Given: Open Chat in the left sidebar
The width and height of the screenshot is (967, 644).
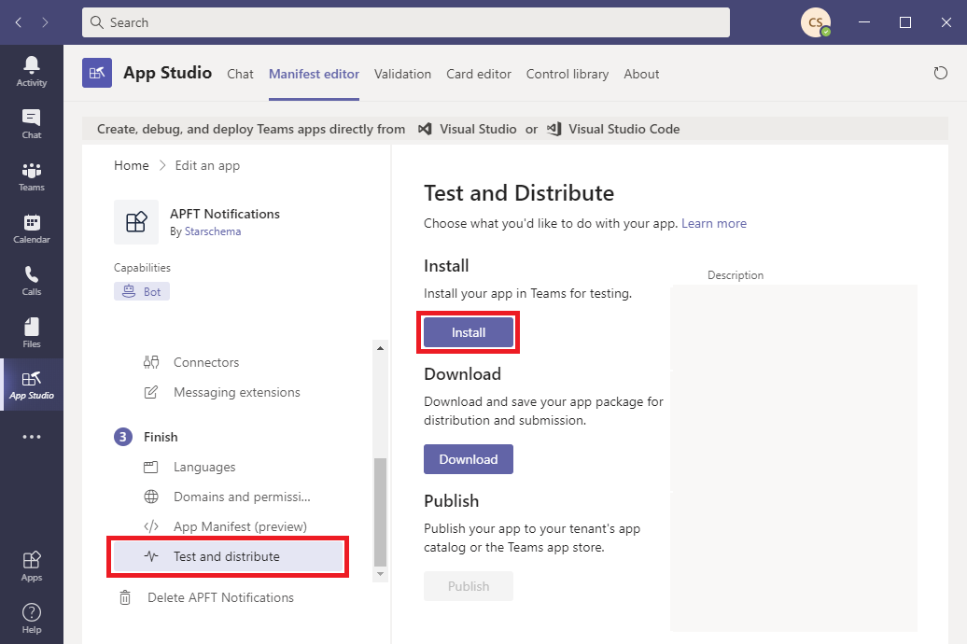Looking at the screenshot, I should point(32,124).
